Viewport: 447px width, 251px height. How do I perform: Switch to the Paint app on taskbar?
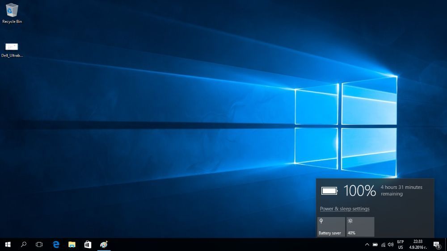coord(104,244)
